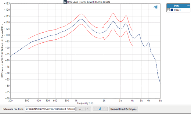Click the Trace1 legend label
Viewport: 191px width, 114px height.
(177, 10)
